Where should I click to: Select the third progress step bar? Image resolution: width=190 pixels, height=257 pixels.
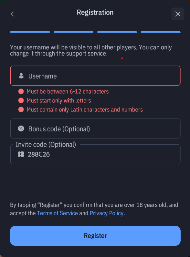[117, 32]
